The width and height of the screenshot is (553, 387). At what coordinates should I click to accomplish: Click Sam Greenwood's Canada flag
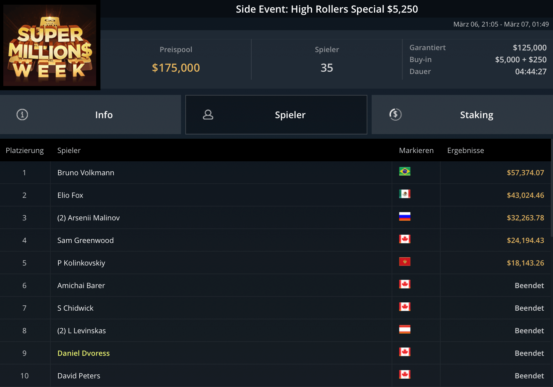click(x=404, y=239)
